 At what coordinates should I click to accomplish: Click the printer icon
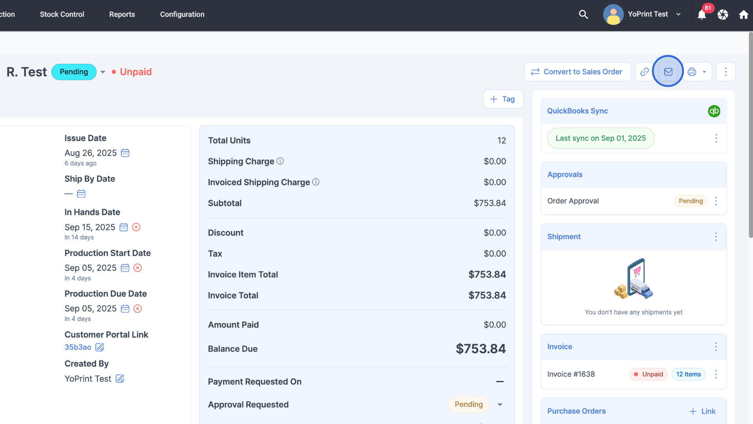point(692,72)
